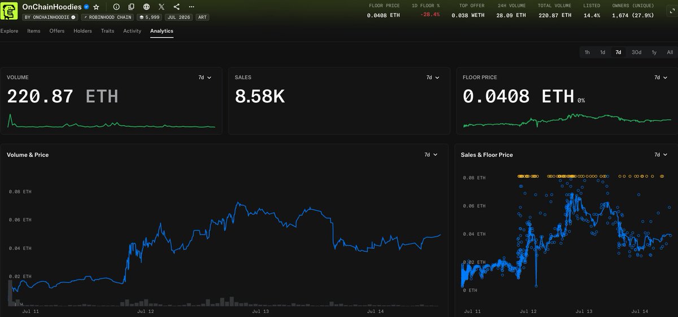Open the collection info icon
This screenshot has width=678, height=317.
click(116, 7)
